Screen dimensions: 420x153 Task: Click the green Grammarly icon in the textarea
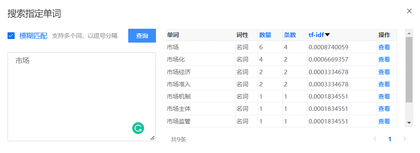[138, 129]
